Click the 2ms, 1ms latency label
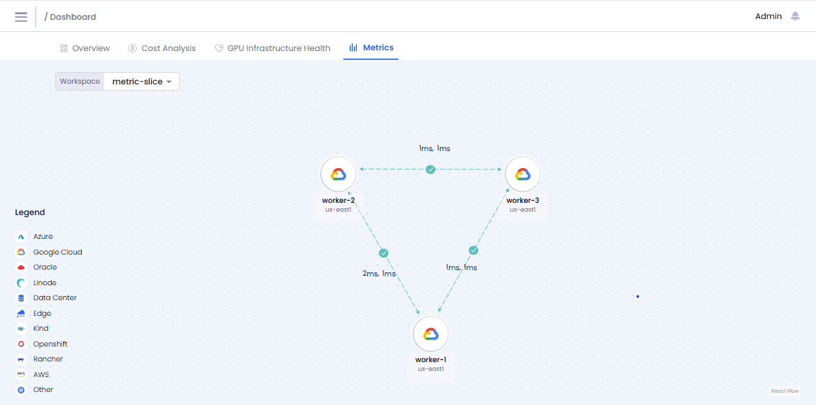This screenshot has width=816, height=405. [379, 274]
